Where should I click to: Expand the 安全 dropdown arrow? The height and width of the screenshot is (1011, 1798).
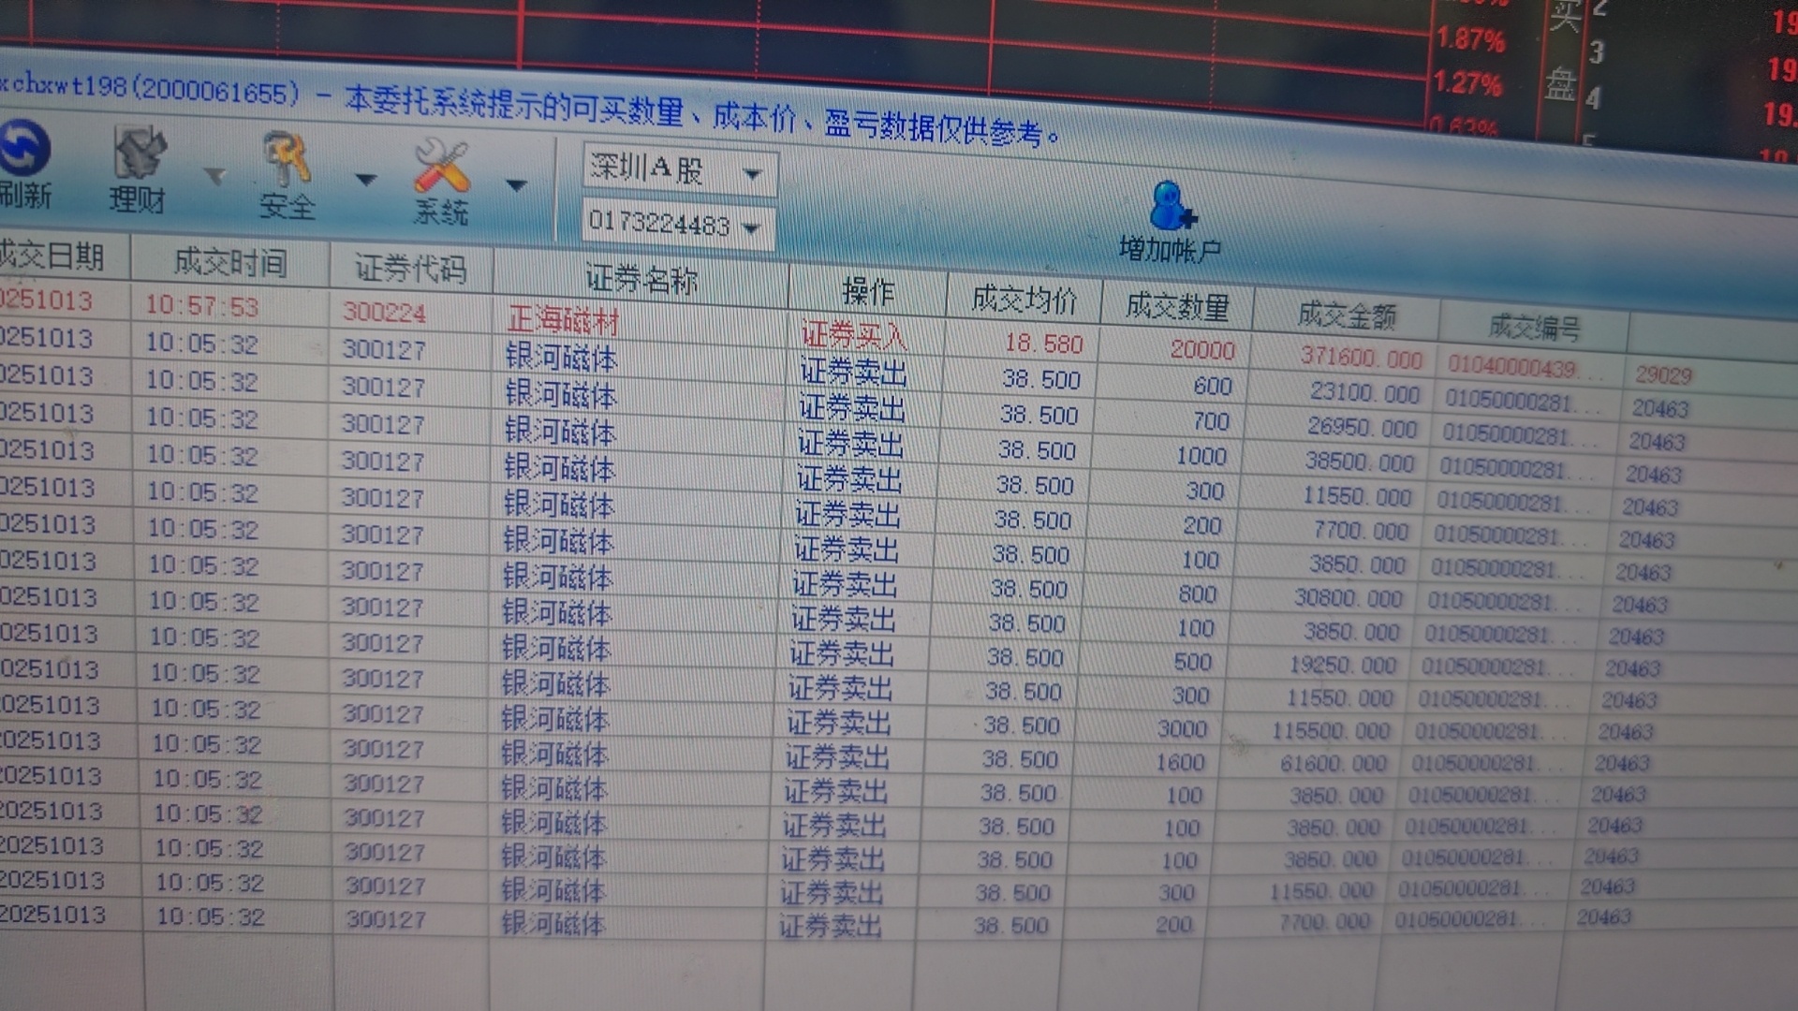[x=366, y=180]
